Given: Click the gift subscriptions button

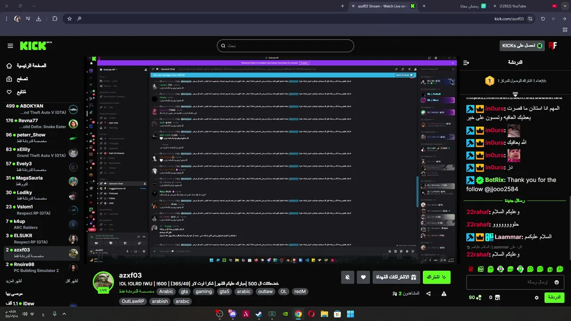Looking at the screenshot, I should 396,277.
